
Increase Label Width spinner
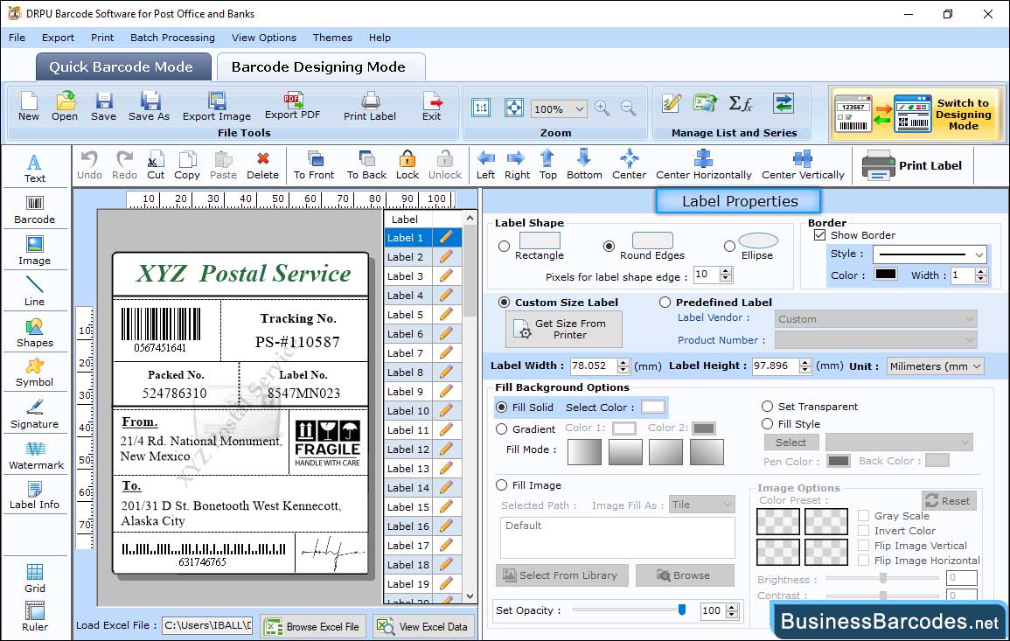pos(623,363)
